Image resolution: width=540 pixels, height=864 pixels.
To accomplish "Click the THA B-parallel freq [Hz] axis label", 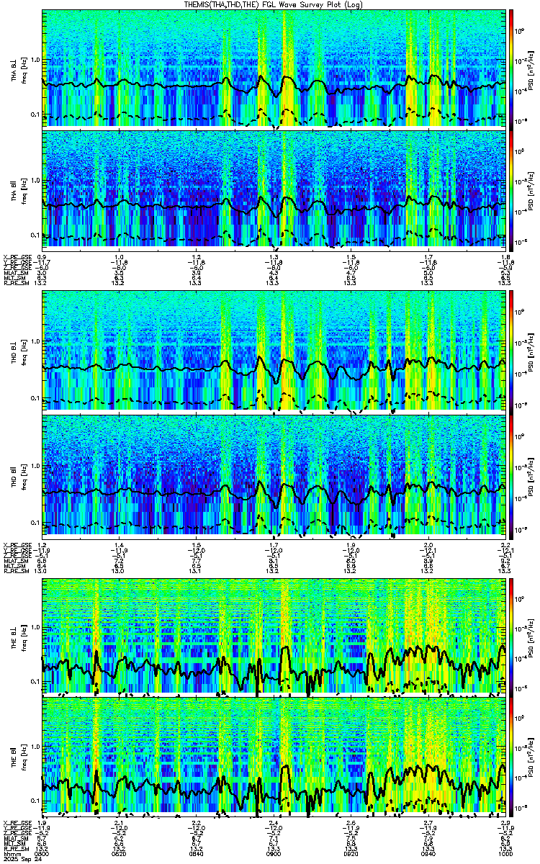I will 23,189.
